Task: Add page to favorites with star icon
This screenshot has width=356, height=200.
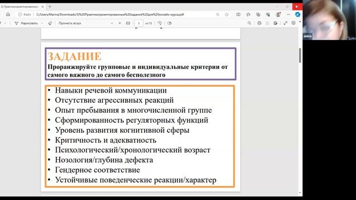Action: [x=226, y=14]
